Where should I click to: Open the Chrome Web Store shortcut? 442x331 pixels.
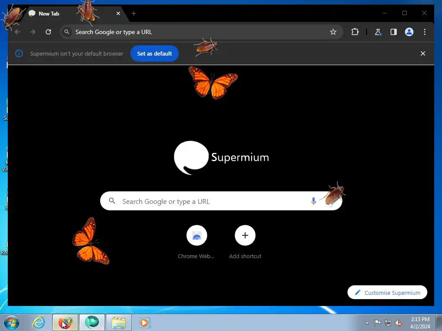(x=196, y=242)
